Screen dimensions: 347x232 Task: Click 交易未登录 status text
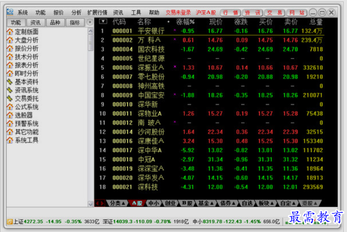[x=178, y=13]
